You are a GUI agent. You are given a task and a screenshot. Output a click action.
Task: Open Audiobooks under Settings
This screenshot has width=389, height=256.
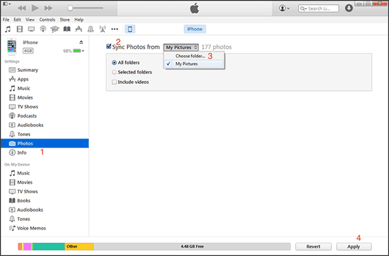[45, 125]
